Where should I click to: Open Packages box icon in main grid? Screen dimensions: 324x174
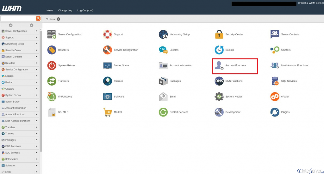click(x=163, y=81)
